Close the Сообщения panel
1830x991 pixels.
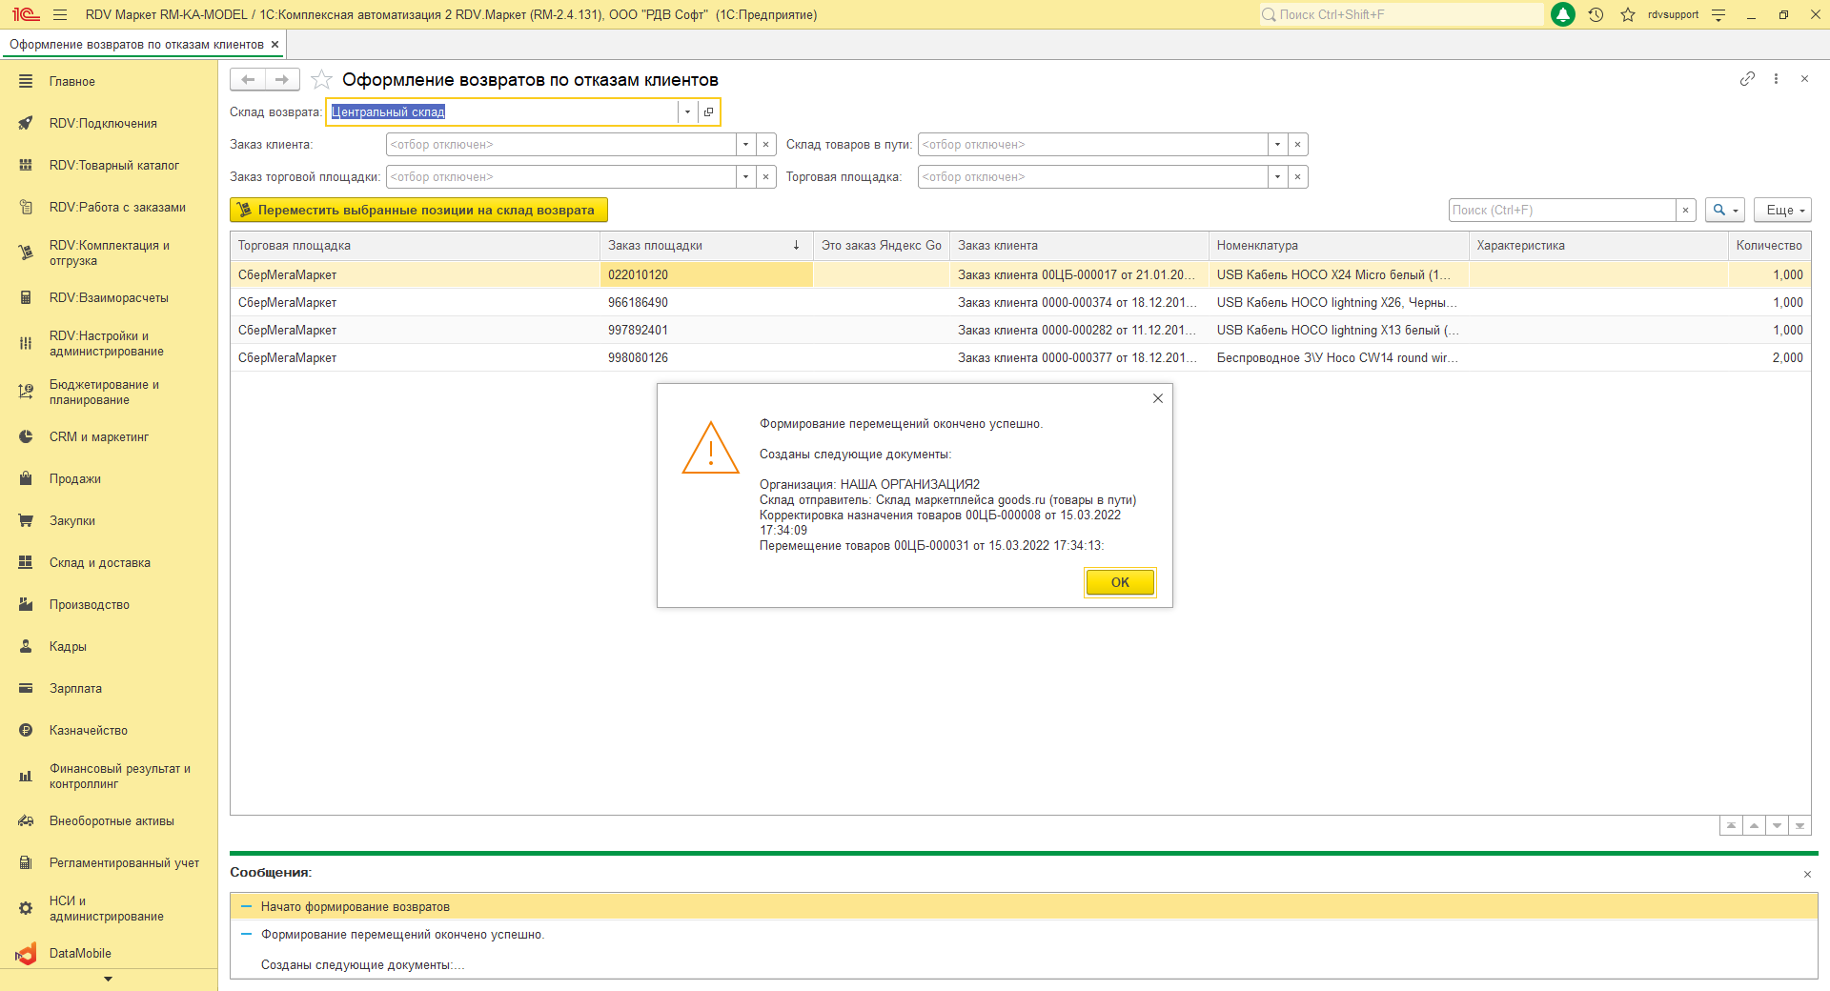(1807, 874)
